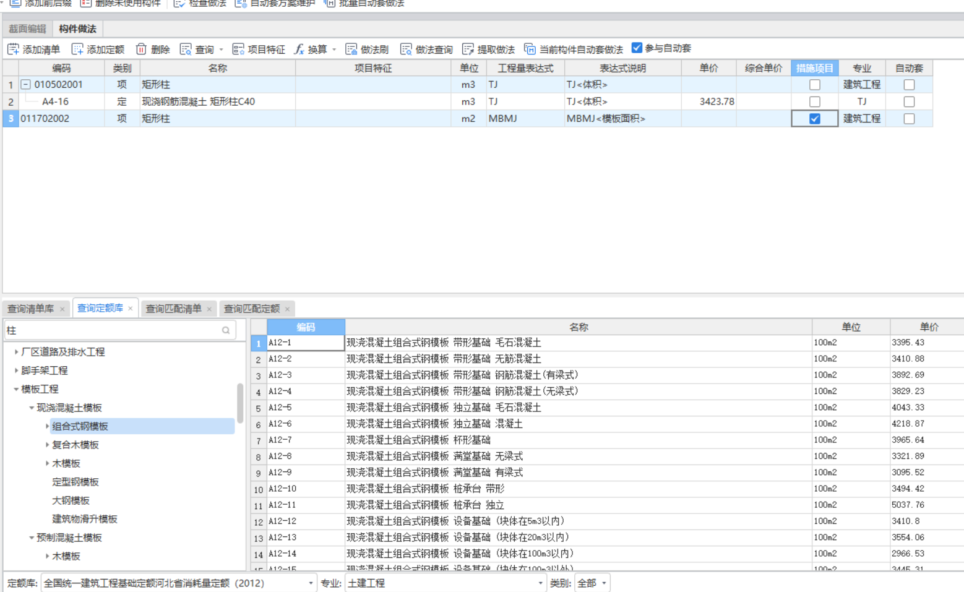Expand 脚手架工程 tree node
This screenshot has width=964, height=592.
(16, 370)
